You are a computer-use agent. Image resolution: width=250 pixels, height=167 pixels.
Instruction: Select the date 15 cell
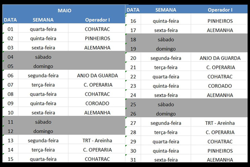pos(10,159)
